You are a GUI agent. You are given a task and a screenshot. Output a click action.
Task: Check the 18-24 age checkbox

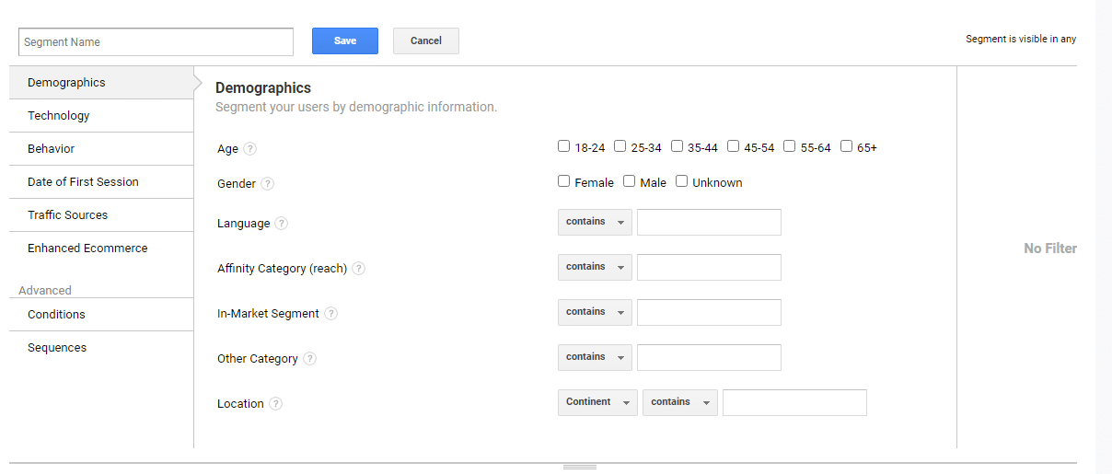pyautogui.click(x=564, y=146)
